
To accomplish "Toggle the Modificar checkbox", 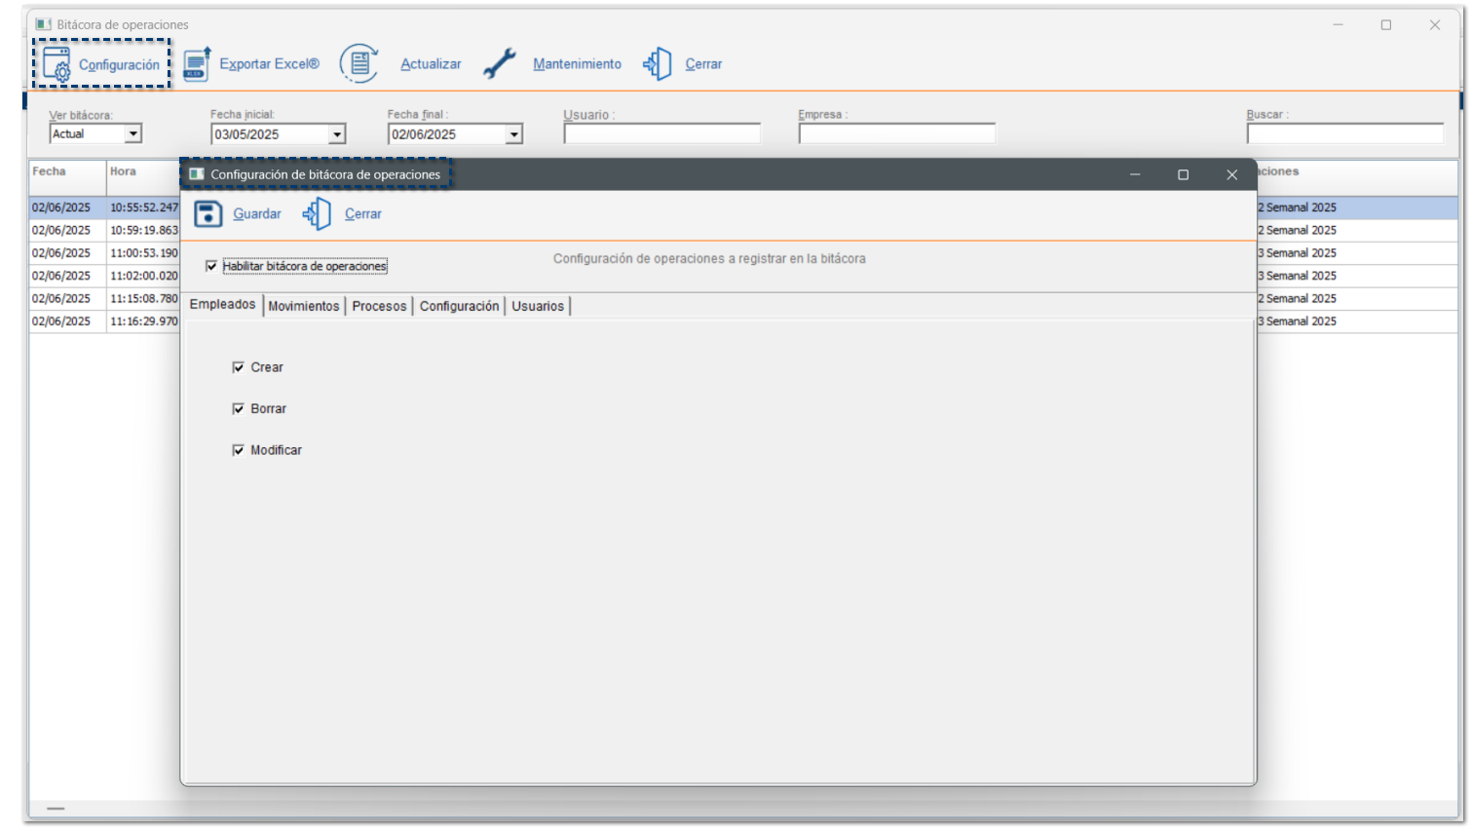I will point(238,450).
